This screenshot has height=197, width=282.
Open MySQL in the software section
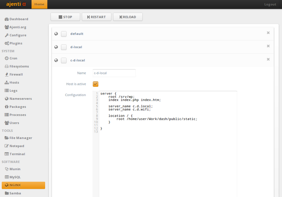15,177
